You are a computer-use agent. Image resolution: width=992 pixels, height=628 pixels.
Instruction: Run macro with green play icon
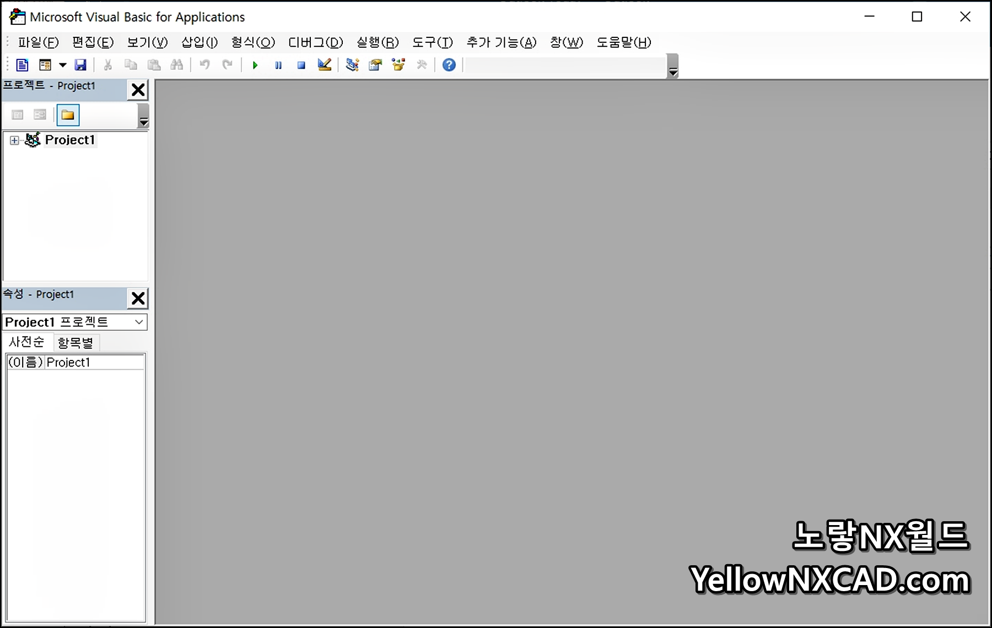pos(255,65)
